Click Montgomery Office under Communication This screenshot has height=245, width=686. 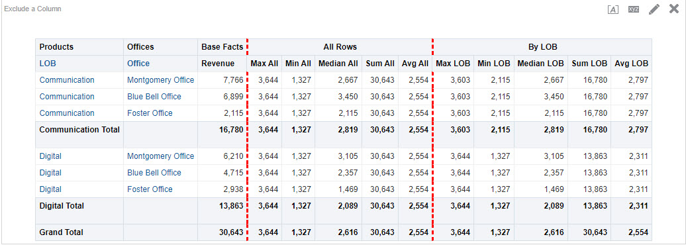coord(160,80)
